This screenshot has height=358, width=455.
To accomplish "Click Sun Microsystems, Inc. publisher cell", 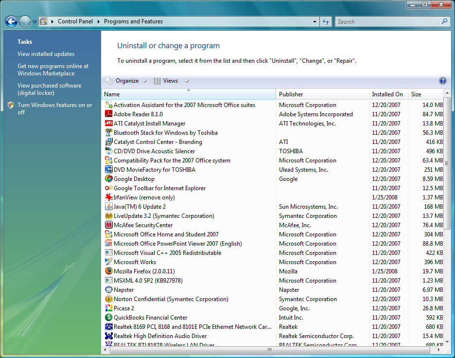I will click(308, 207).
